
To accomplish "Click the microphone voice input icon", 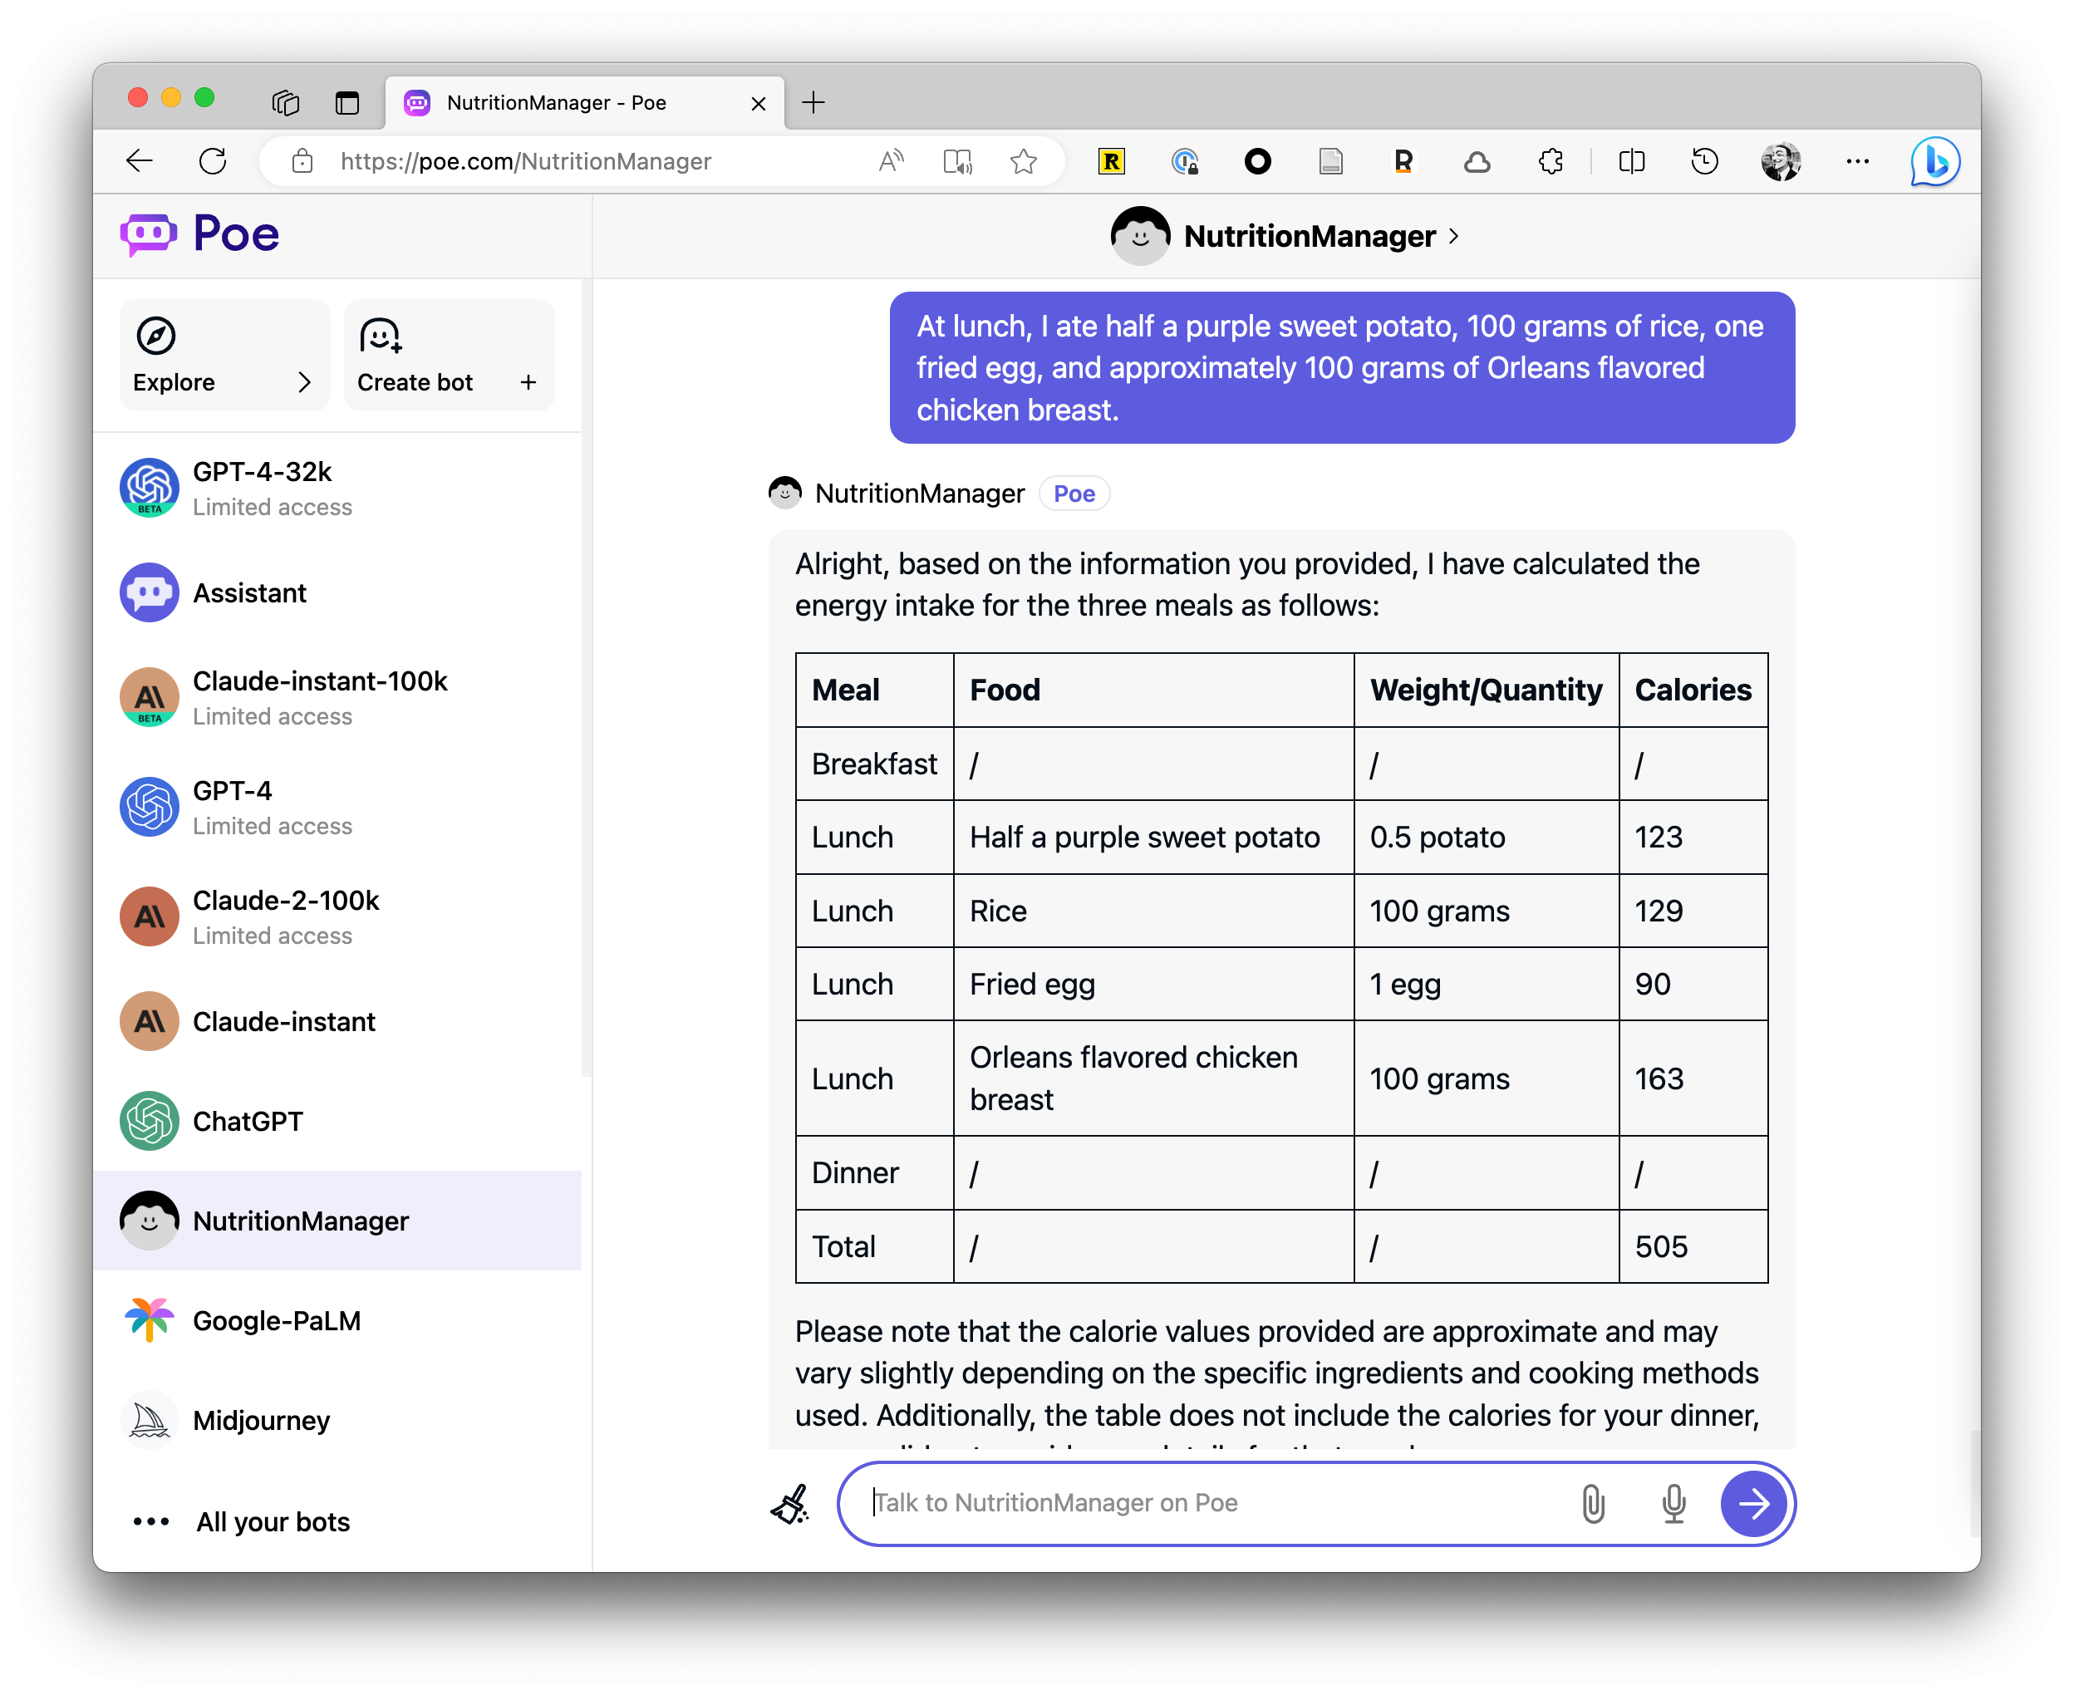I will pyautogui.click(x=1673, y=1504).
